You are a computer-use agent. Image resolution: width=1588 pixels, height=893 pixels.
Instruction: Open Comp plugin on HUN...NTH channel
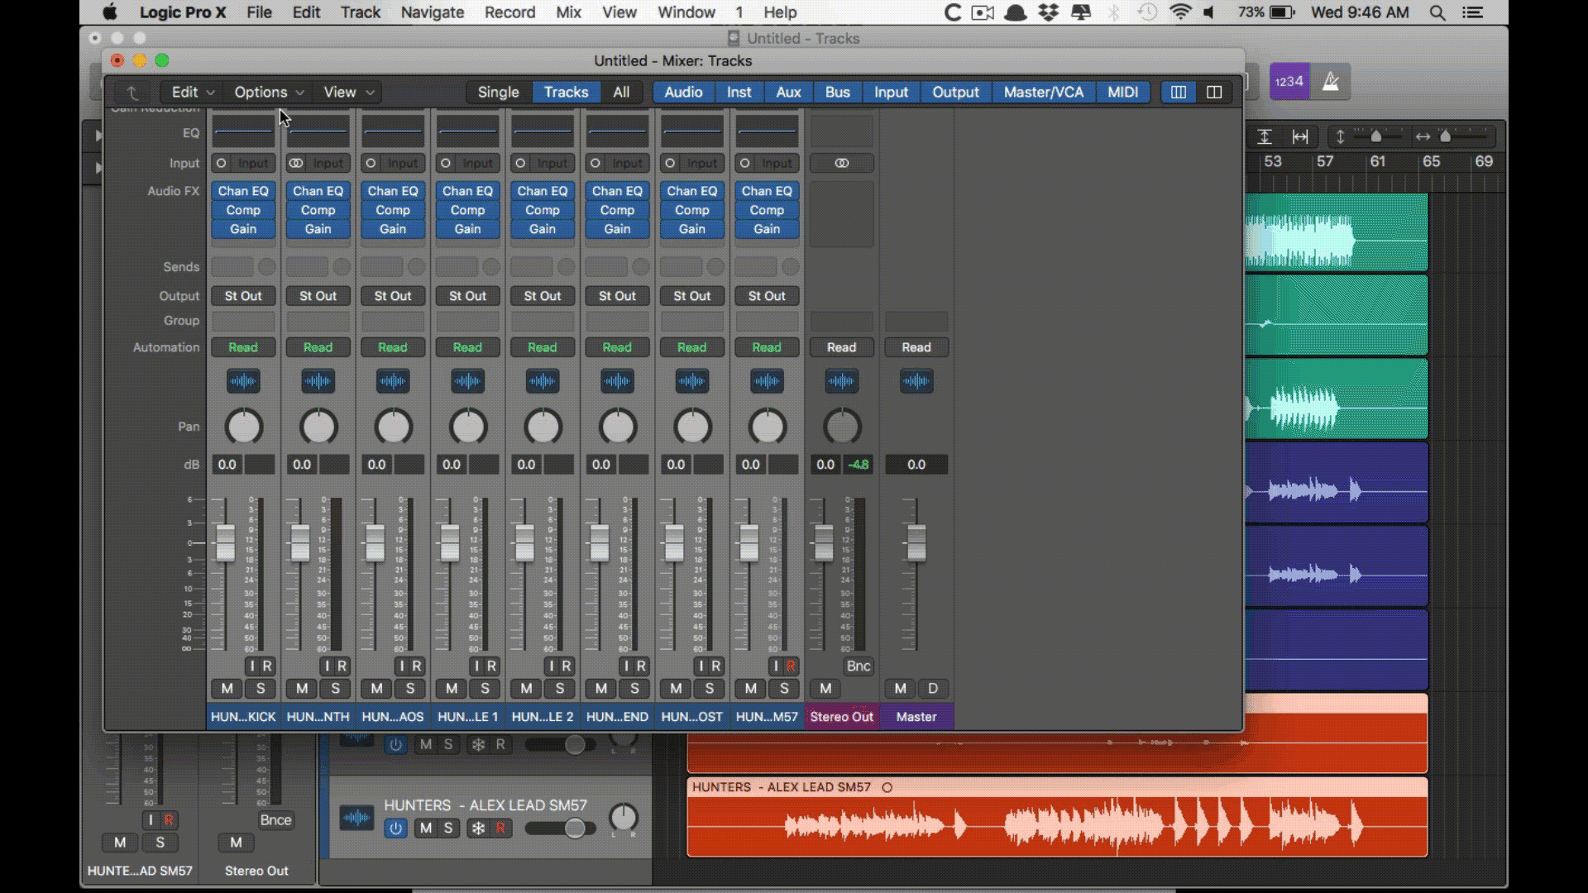click(x=318, y=210)
